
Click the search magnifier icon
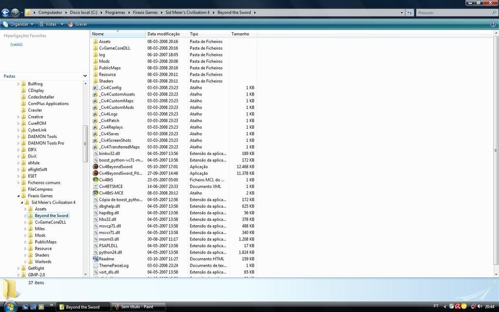coord(494,12)
